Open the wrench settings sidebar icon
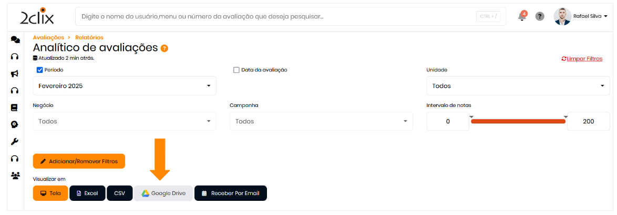The height and width of the screenshot is (215, 617). tap(15, 142)
